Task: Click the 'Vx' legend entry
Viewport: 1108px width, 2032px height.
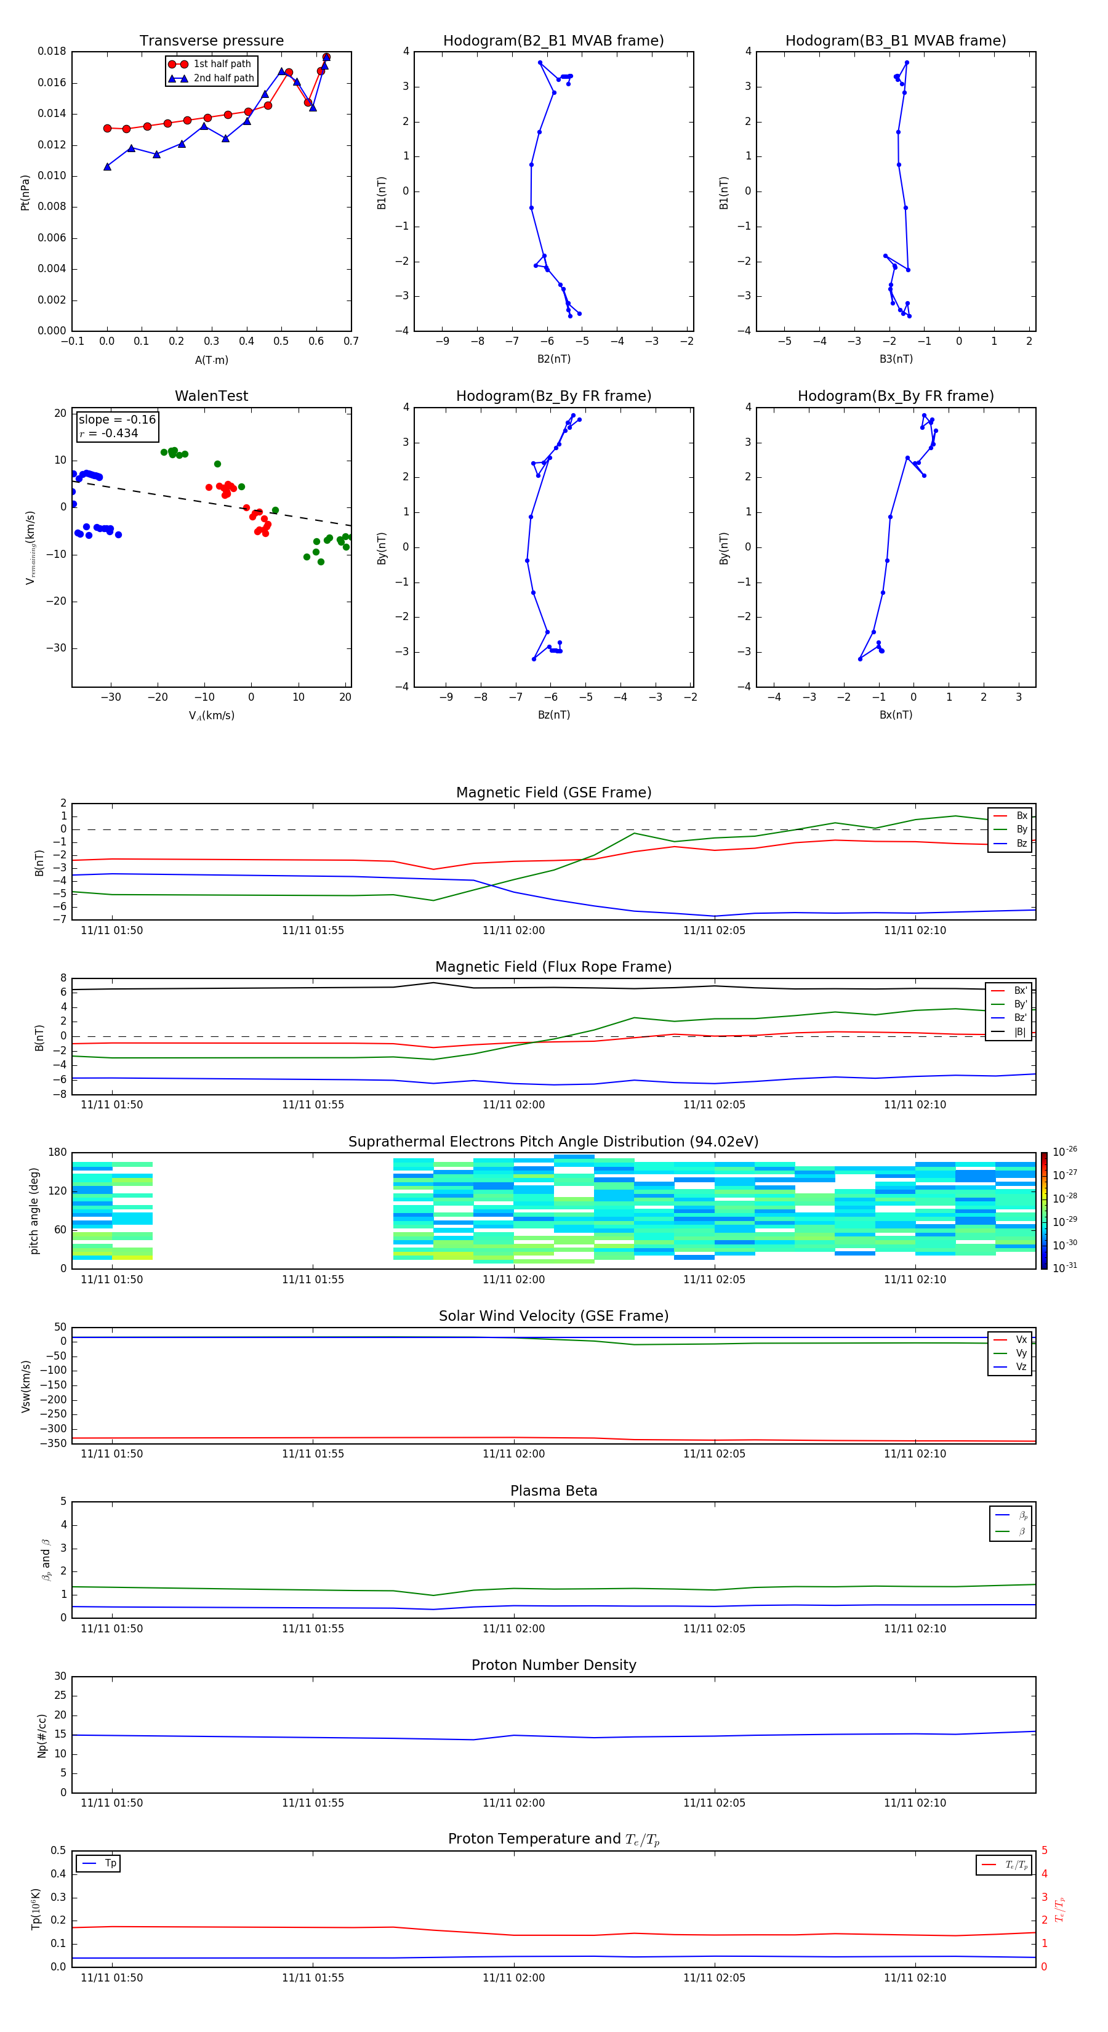Action: coord(1010,1339)
